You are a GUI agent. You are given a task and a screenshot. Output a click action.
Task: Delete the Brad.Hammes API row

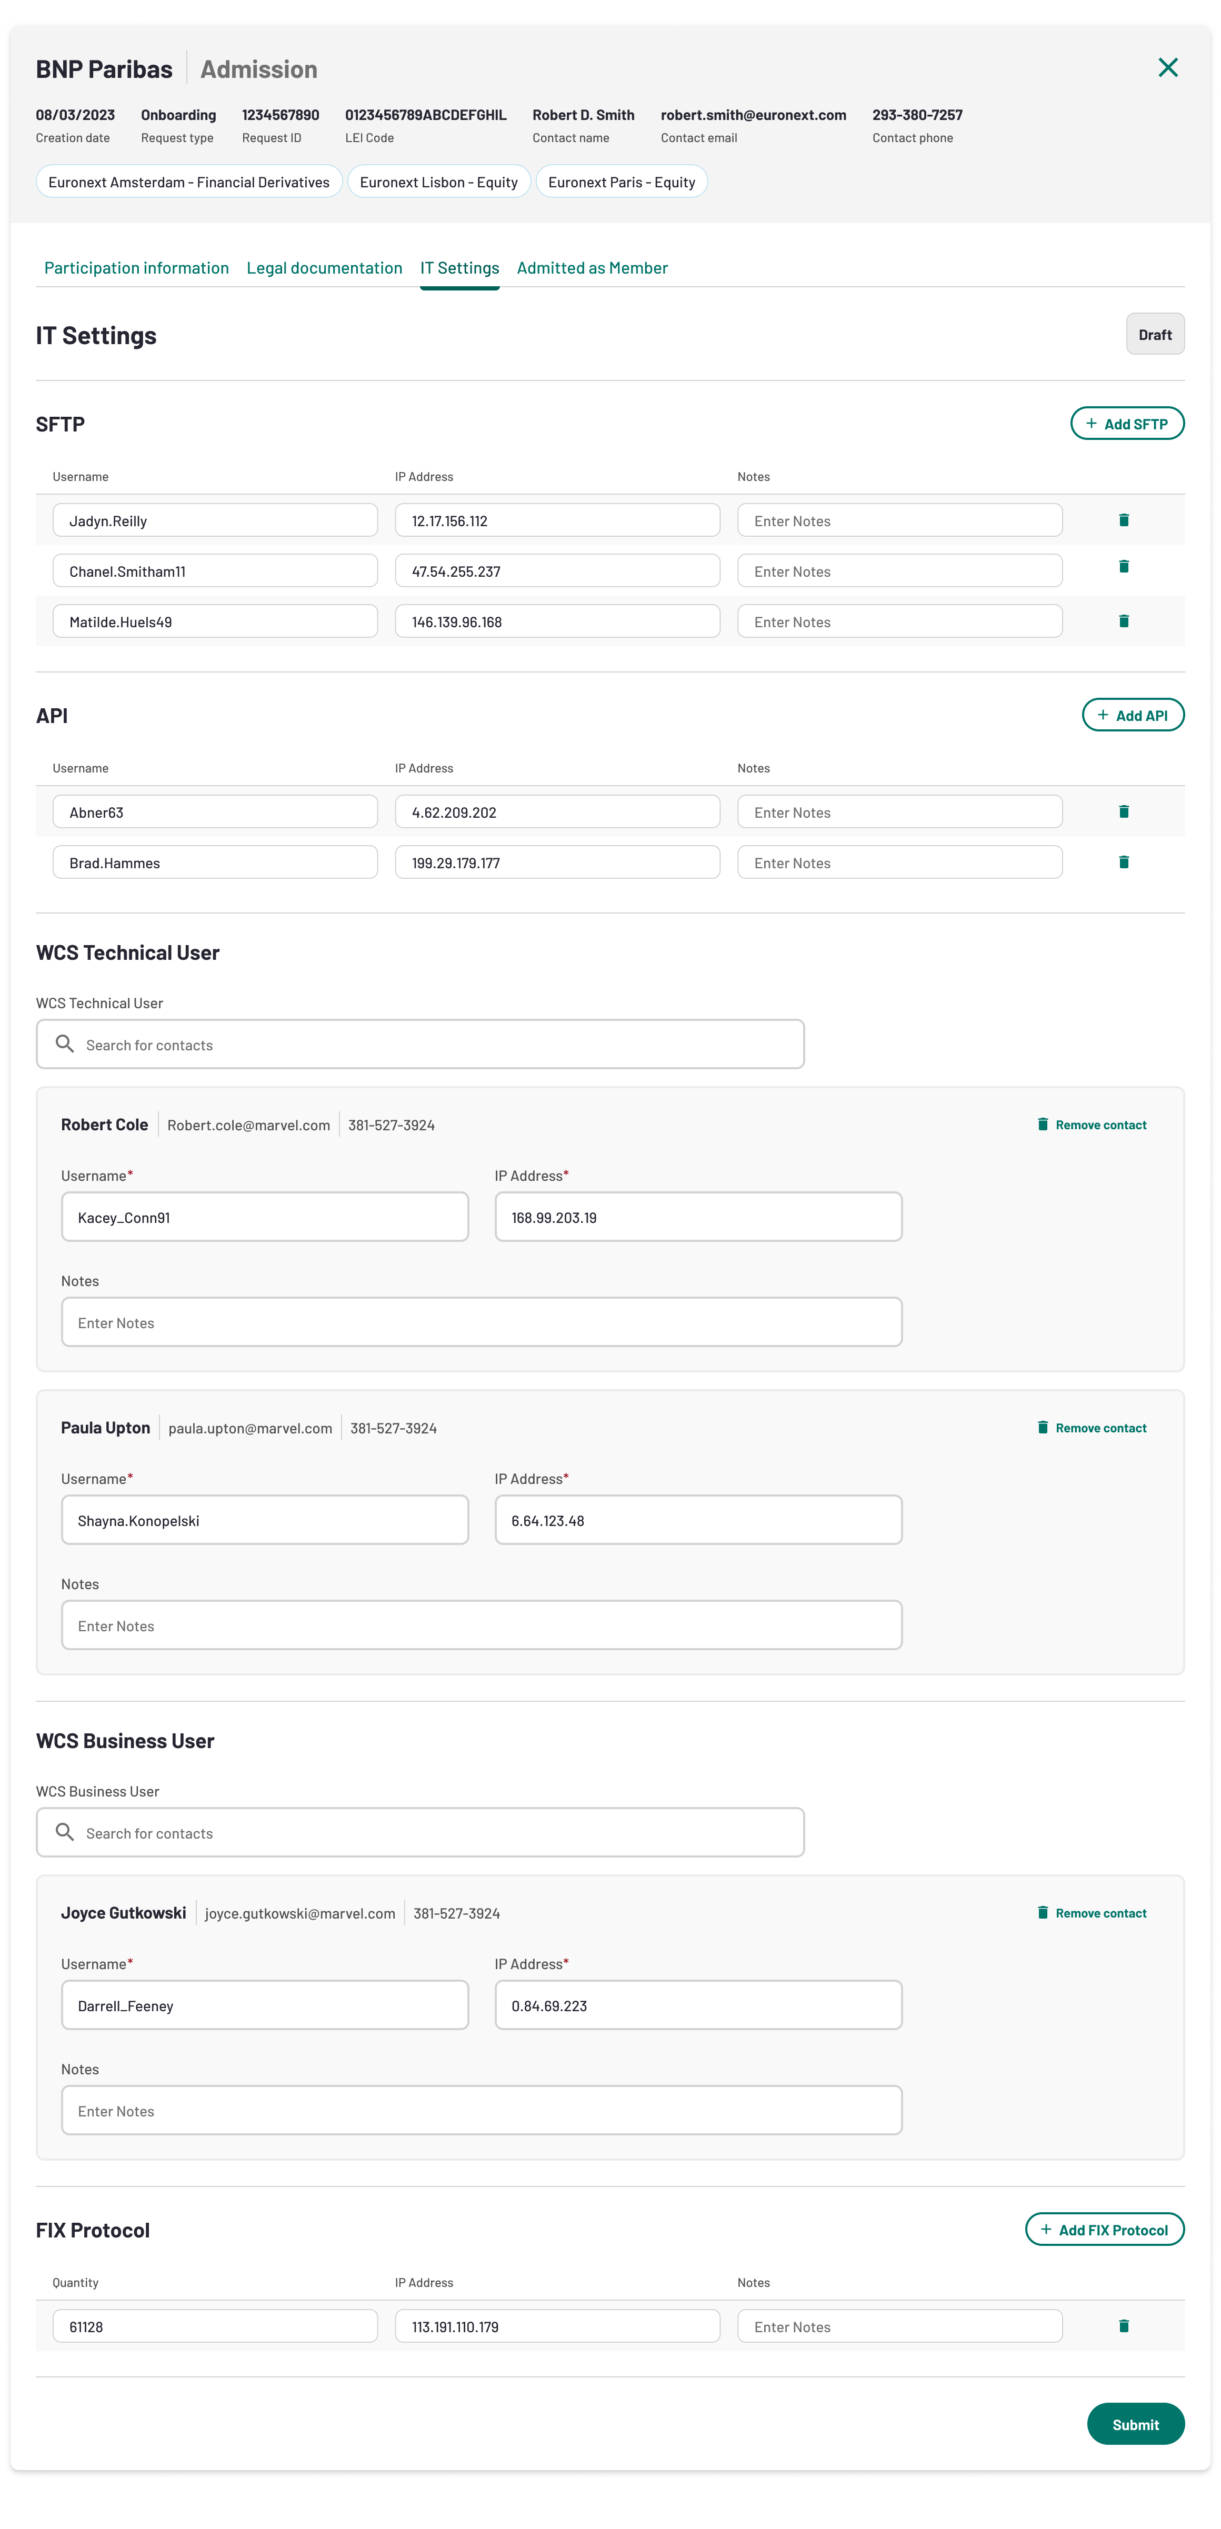(x=1124, y=862)
